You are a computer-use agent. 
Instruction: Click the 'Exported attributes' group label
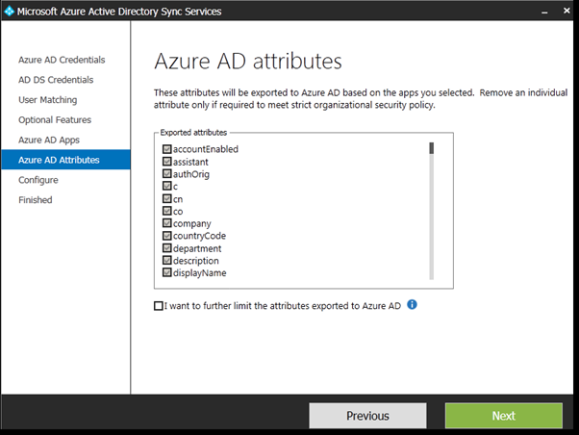[x=193, y=132]
